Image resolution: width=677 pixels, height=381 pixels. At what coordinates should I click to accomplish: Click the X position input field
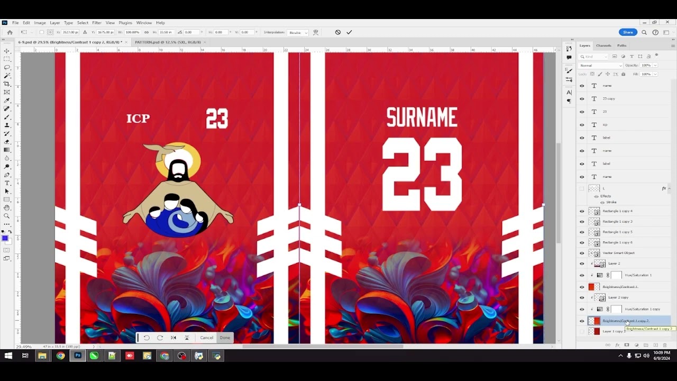pos(71,32)
